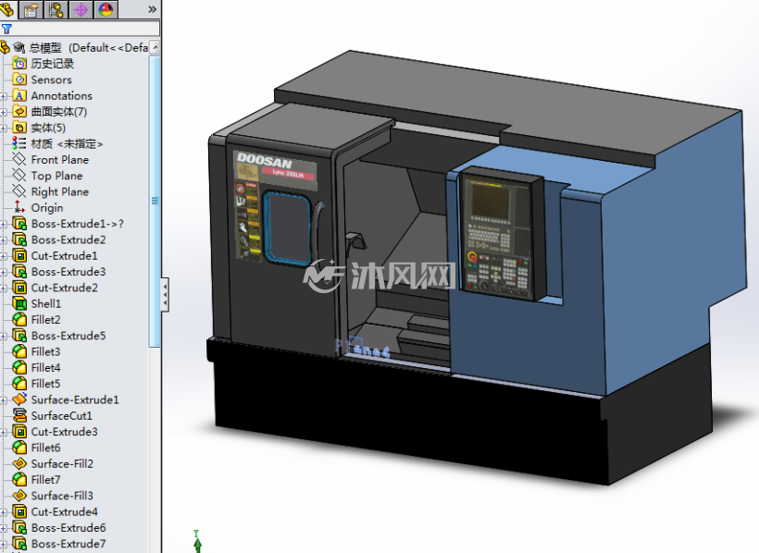759x553 pixels.
Task: Open the PropertyManager tab
Action: (31, 9)
